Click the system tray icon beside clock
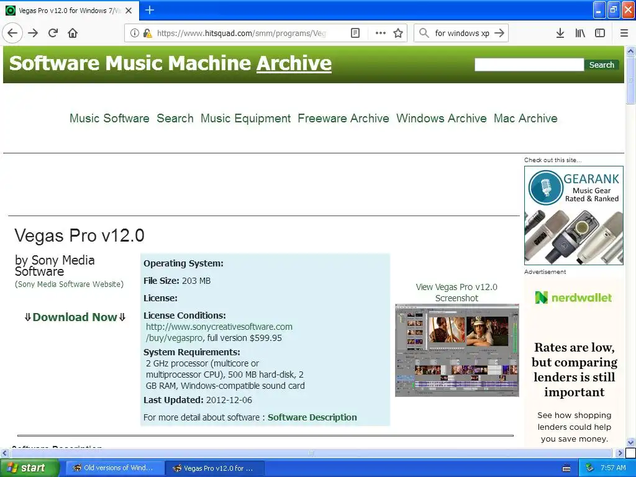The width and height of the screenshot is (636, 477). (x=589, y=468)
